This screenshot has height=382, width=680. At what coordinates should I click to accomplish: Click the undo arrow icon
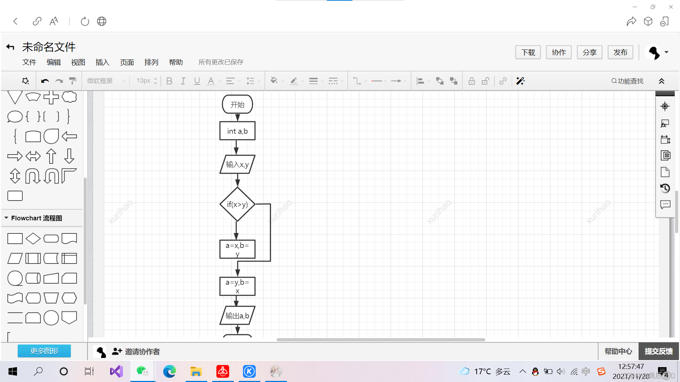pos(45,81)
